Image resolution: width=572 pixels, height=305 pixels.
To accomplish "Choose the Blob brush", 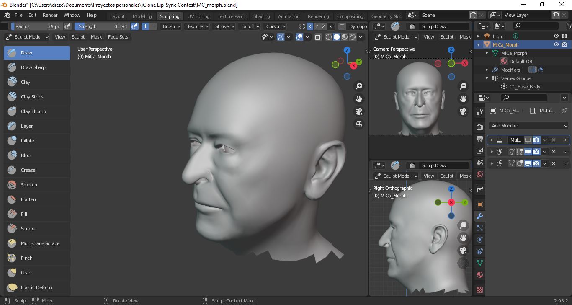I will point(37,155).
